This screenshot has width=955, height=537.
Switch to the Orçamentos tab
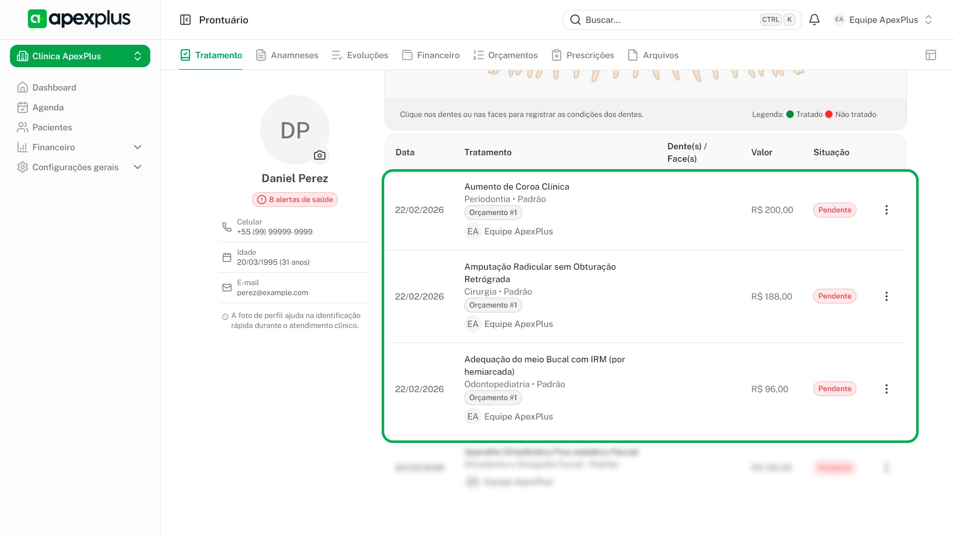pyautogui.click(x=505, y=55)
